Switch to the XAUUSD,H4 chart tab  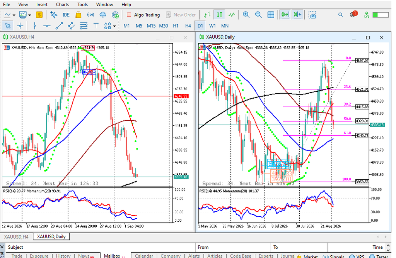(x=16, y=237)
